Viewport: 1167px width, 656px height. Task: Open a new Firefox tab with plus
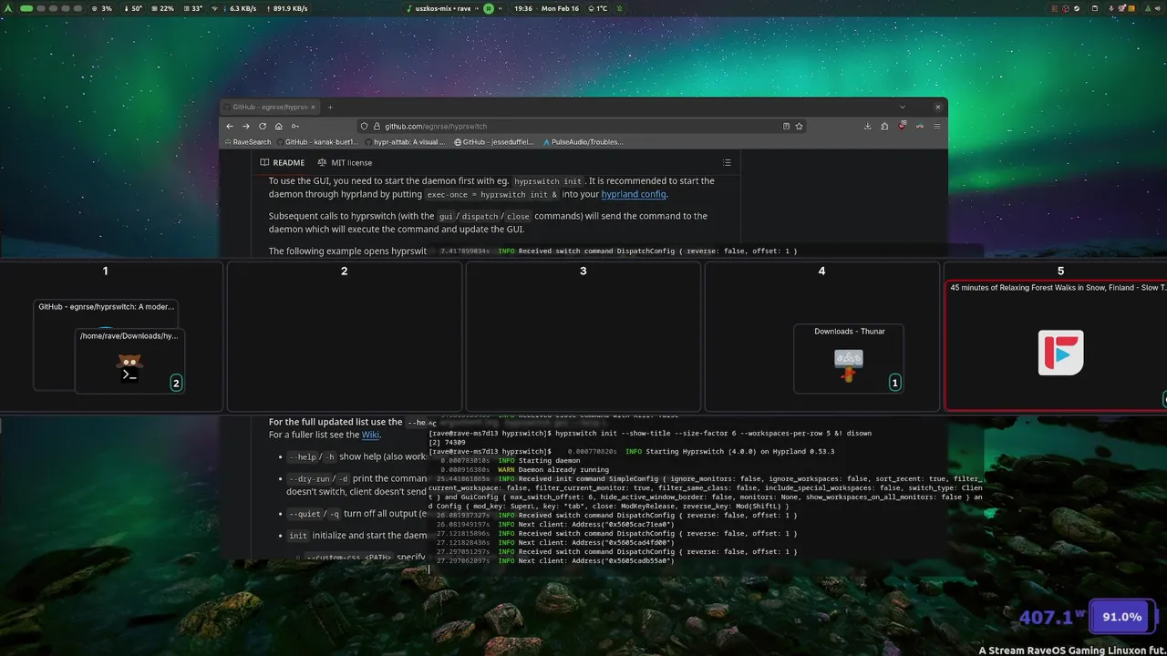click(x=330, y=107)
